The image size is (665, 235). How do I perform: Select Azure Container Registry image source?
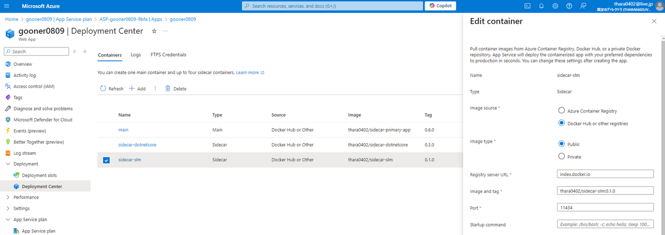pyautogui.click(x=562, y=111)
